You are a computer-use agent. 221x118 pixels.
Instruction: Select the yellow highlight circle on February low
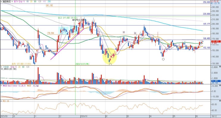click(110, 56)
